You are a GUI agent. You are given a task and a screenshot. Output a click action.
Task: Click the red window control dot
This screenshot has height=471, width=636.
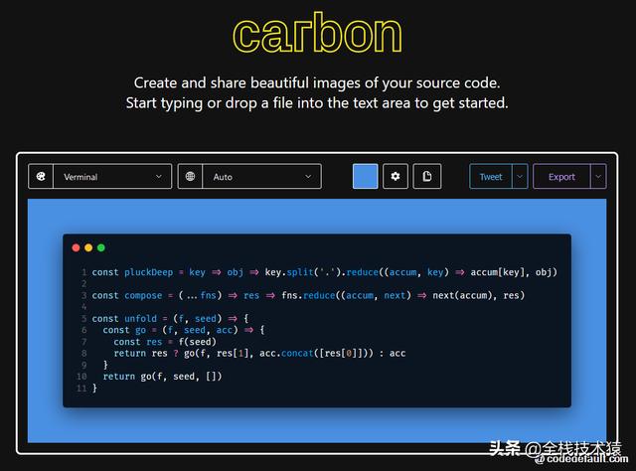tap(76, 247)
